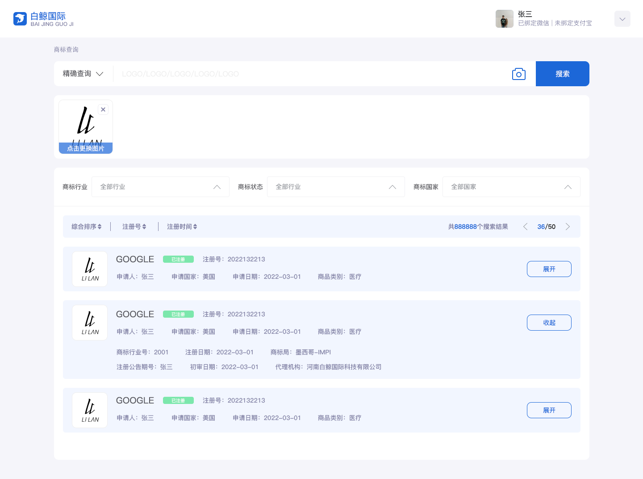
Task: Collapse the expanded result via 收起 button
Action: tap(549, 322)
